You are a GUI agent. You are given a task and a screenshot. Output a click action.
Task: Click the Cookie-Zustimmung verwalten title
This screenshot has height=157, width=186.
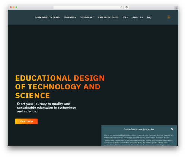[x=139, y=129]
